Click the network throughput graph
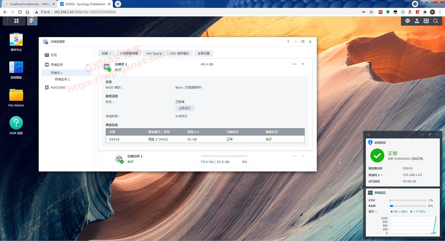Screen dimensions: 445x241 point(413,225)
